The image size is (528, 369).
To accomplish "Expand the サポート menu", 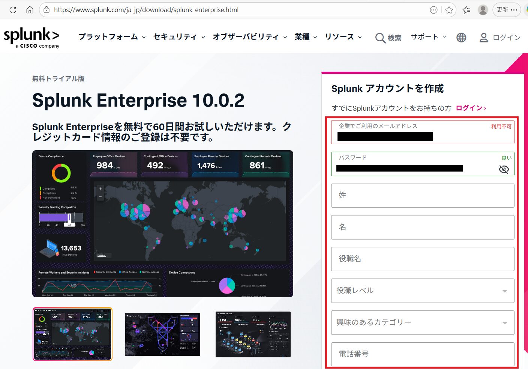I will pos(428,37).
